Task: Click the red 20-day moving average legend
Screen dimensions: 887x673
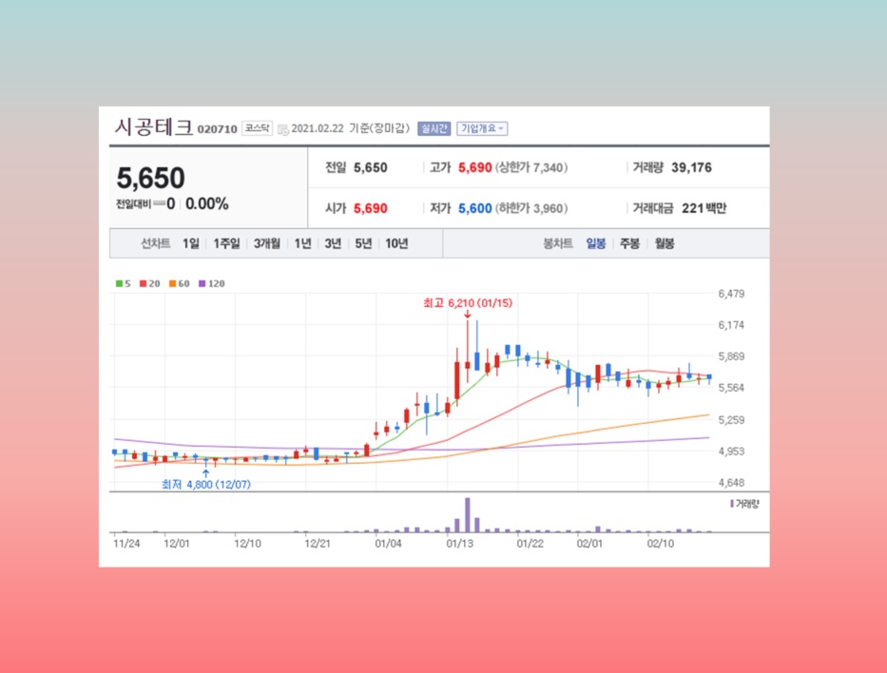Action: click(x=150, y=284)
